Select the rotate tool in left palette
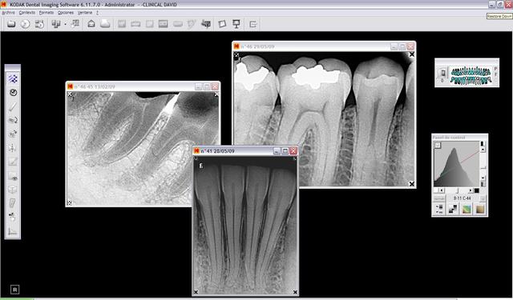The height and width of the screenshot is (300, 513). pos(13,120)
